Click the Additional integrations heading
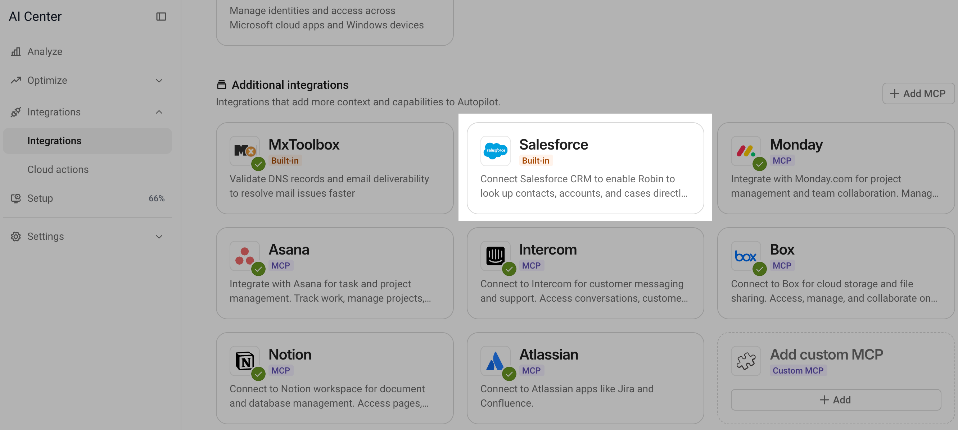The height and width of the screenshot is (430, 958). [x=290, y=85]
